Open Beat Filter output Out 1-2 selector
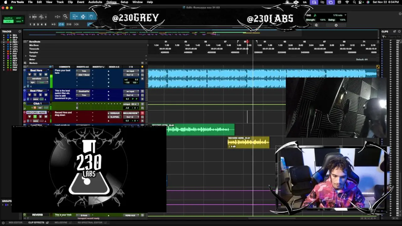This screenshot has height=226, width=402. (131, 95)
